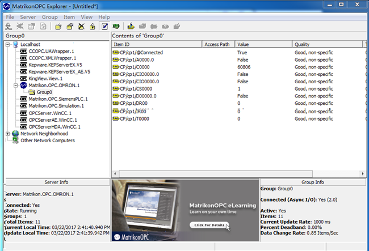Image resolution: width=369 pixels, height=251 pixels.
Task: Open the Item menu
Action: click(x=69, y=17)
